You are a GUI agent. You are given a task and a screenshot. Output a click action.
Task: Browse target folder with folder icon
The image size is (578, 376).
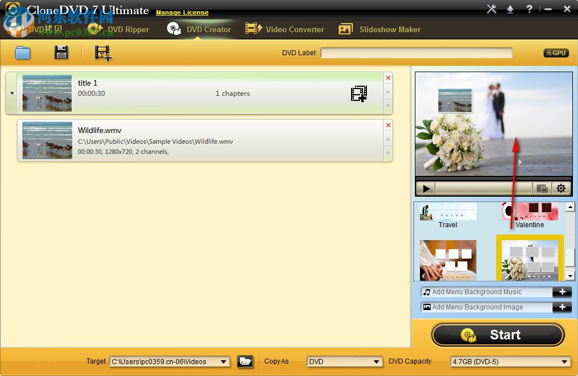[245, 362]
